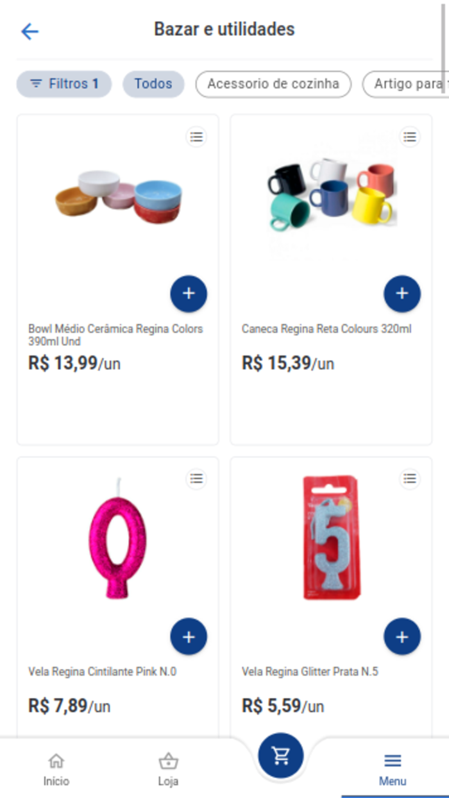Image resolution: width=449 pixels, height=798 pixels.
Task: Tap the filter icon next to Filtros
Action: [x=35, y=83]
